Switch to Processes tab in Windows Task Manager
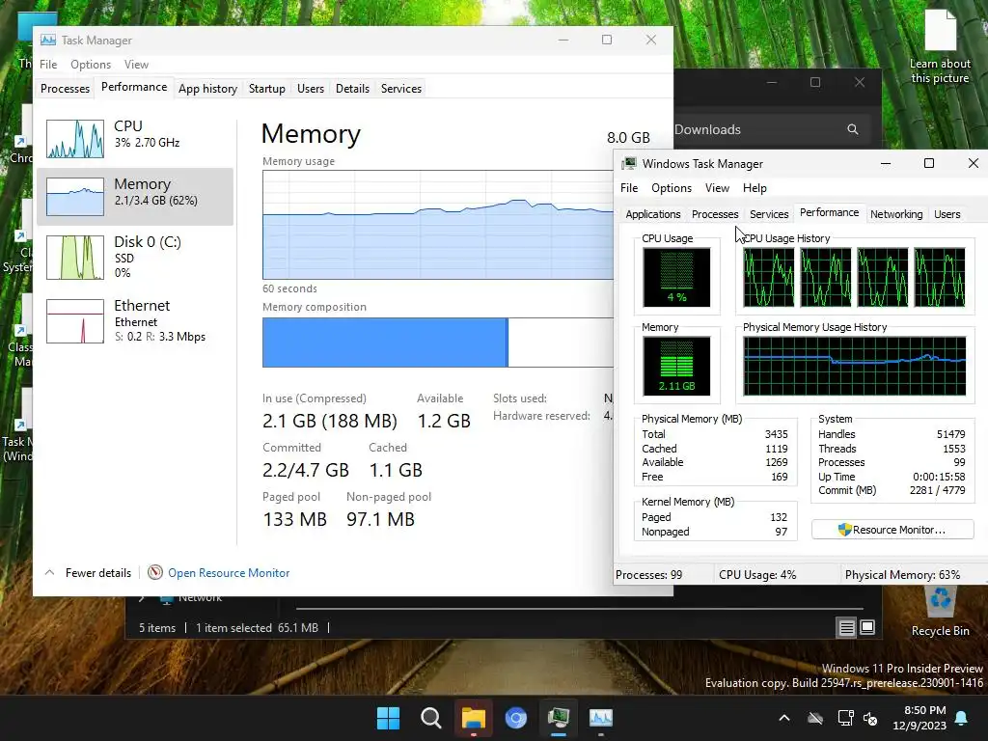 click(715, 214)
